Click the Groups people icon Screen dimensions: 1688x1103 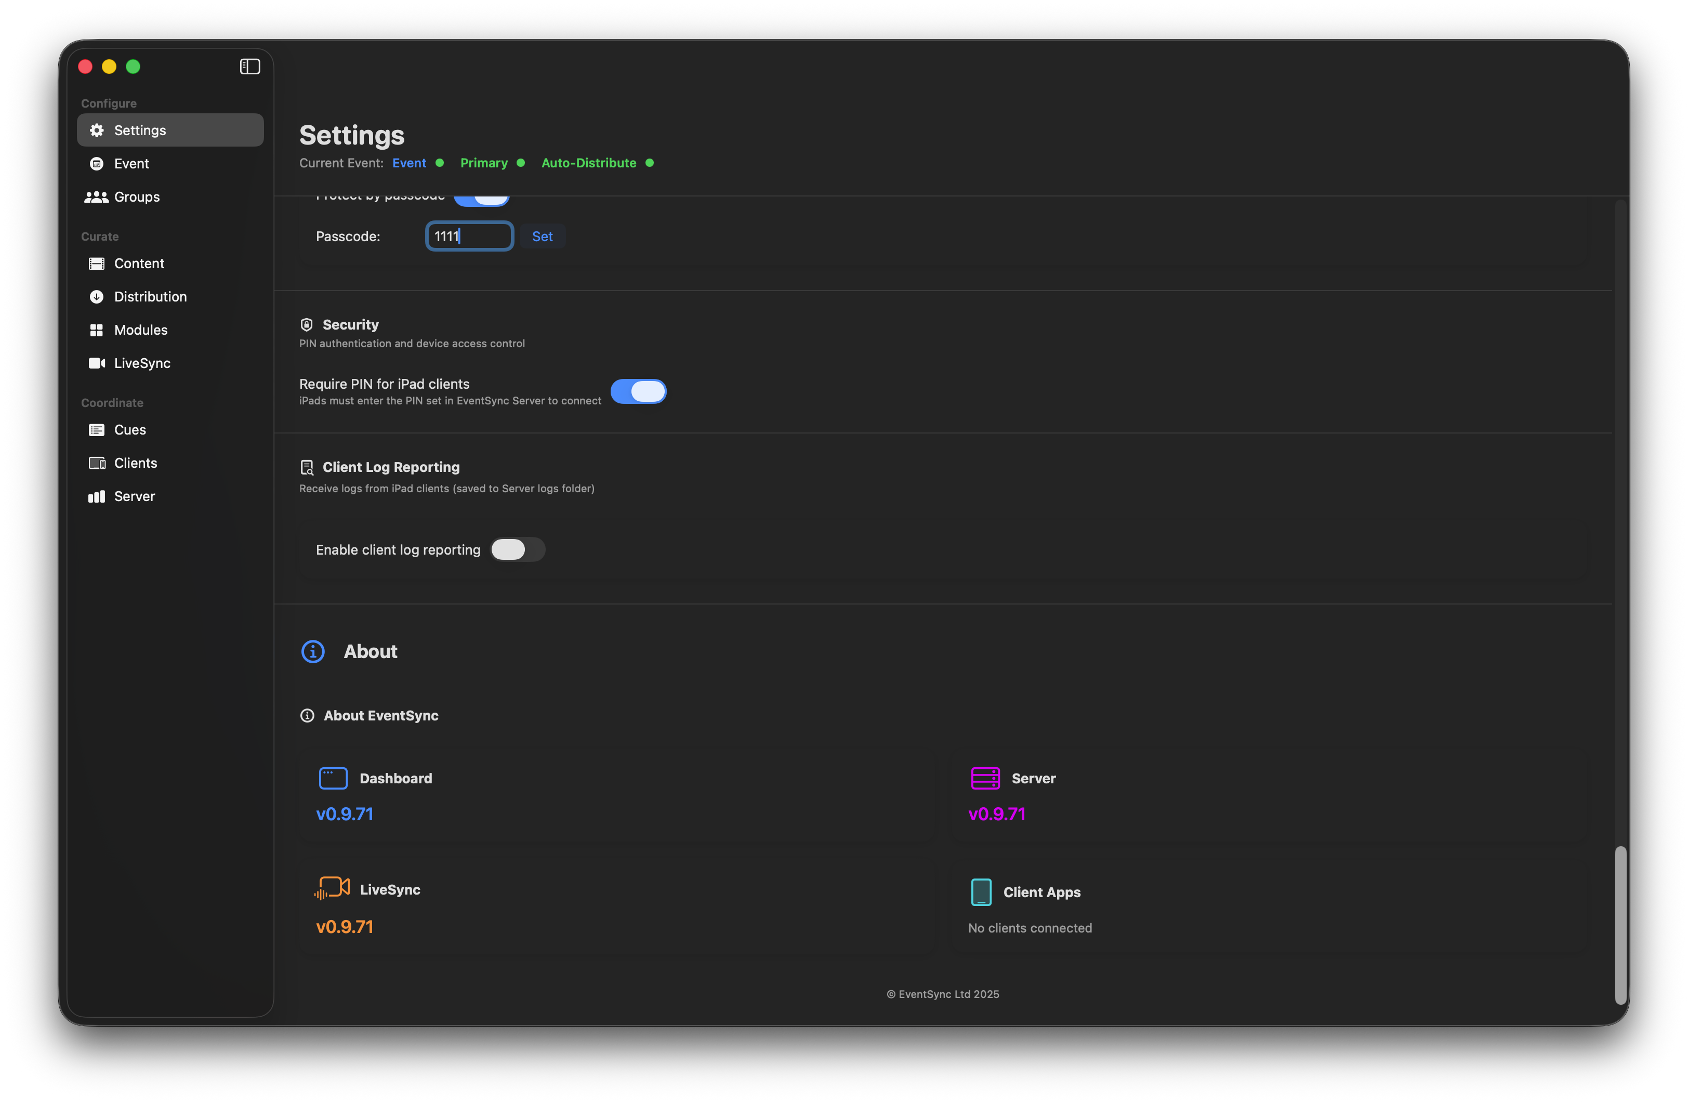(x=97, y=197)
